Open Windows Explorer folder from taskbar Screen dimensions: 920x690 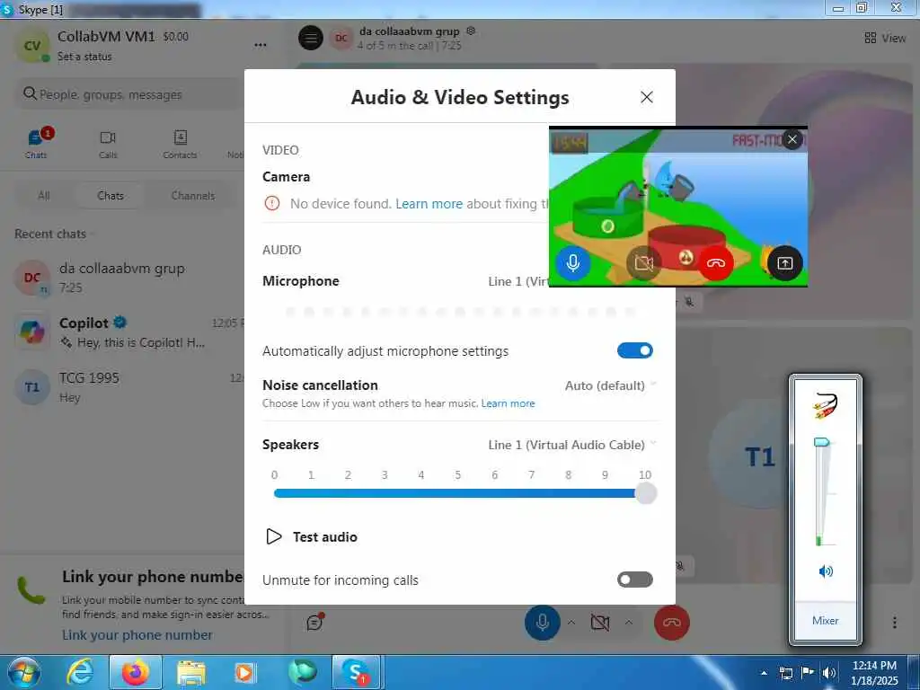191,672
